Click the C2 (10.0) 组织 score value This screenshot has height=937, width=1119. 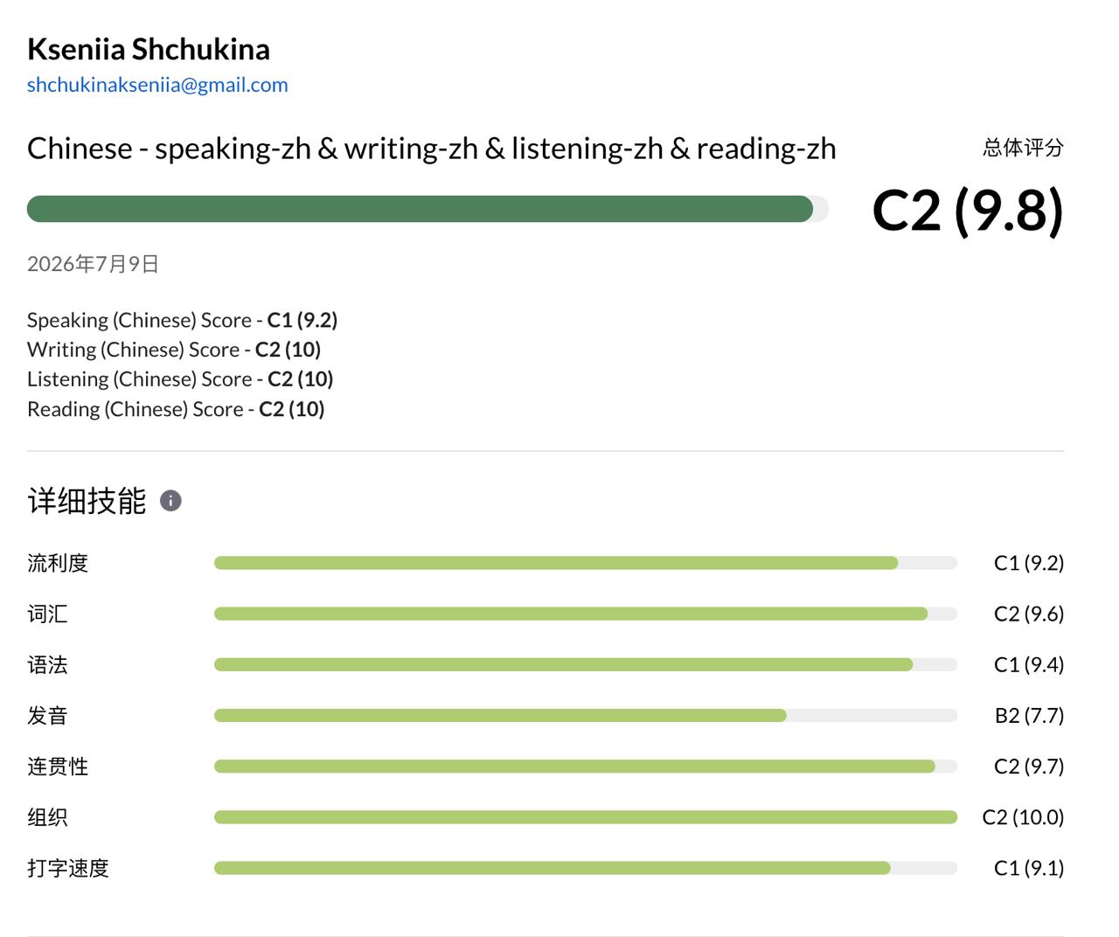pyautogui.click(x=1024, y=817)
